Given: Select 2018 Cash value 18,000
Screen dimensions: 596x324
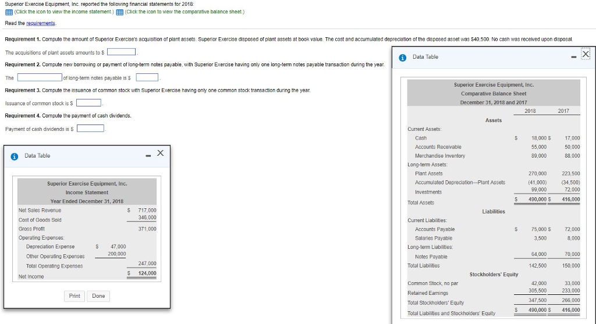Looking at the screenshot, I should 539,138.
